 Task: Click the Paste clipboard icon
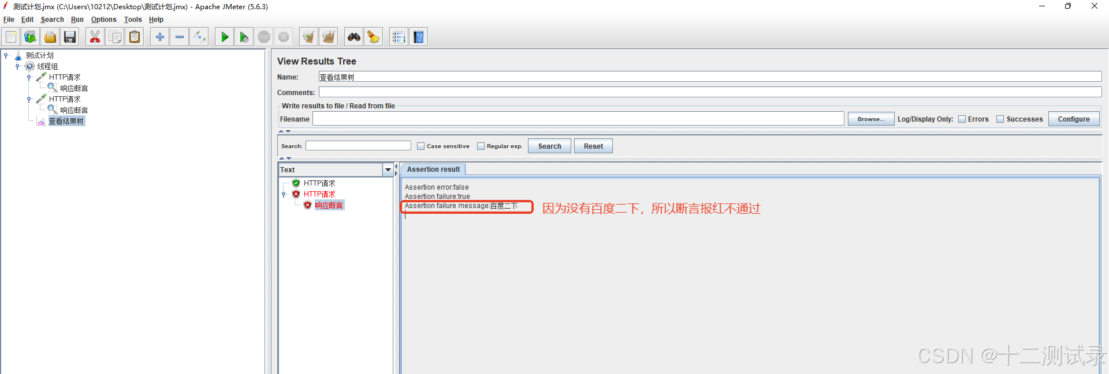pos(135,37)
